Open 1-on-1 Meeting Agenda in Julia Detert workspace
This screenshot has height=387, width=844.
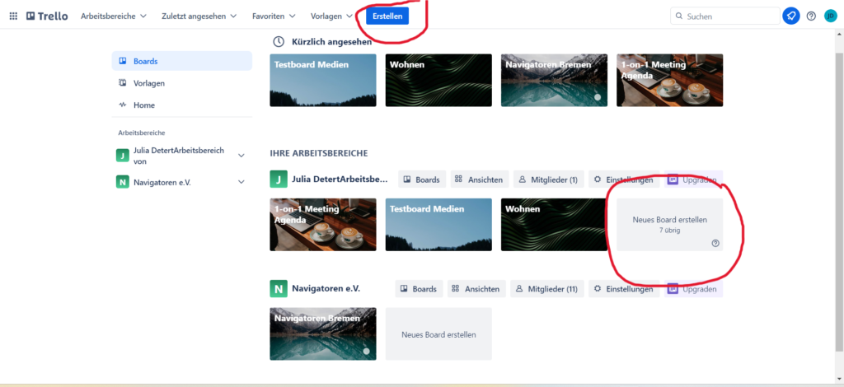click(323, 225)
